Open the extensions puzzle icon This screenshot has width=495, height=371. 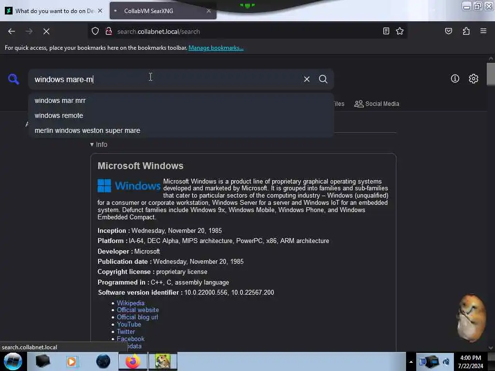[466, 31]
